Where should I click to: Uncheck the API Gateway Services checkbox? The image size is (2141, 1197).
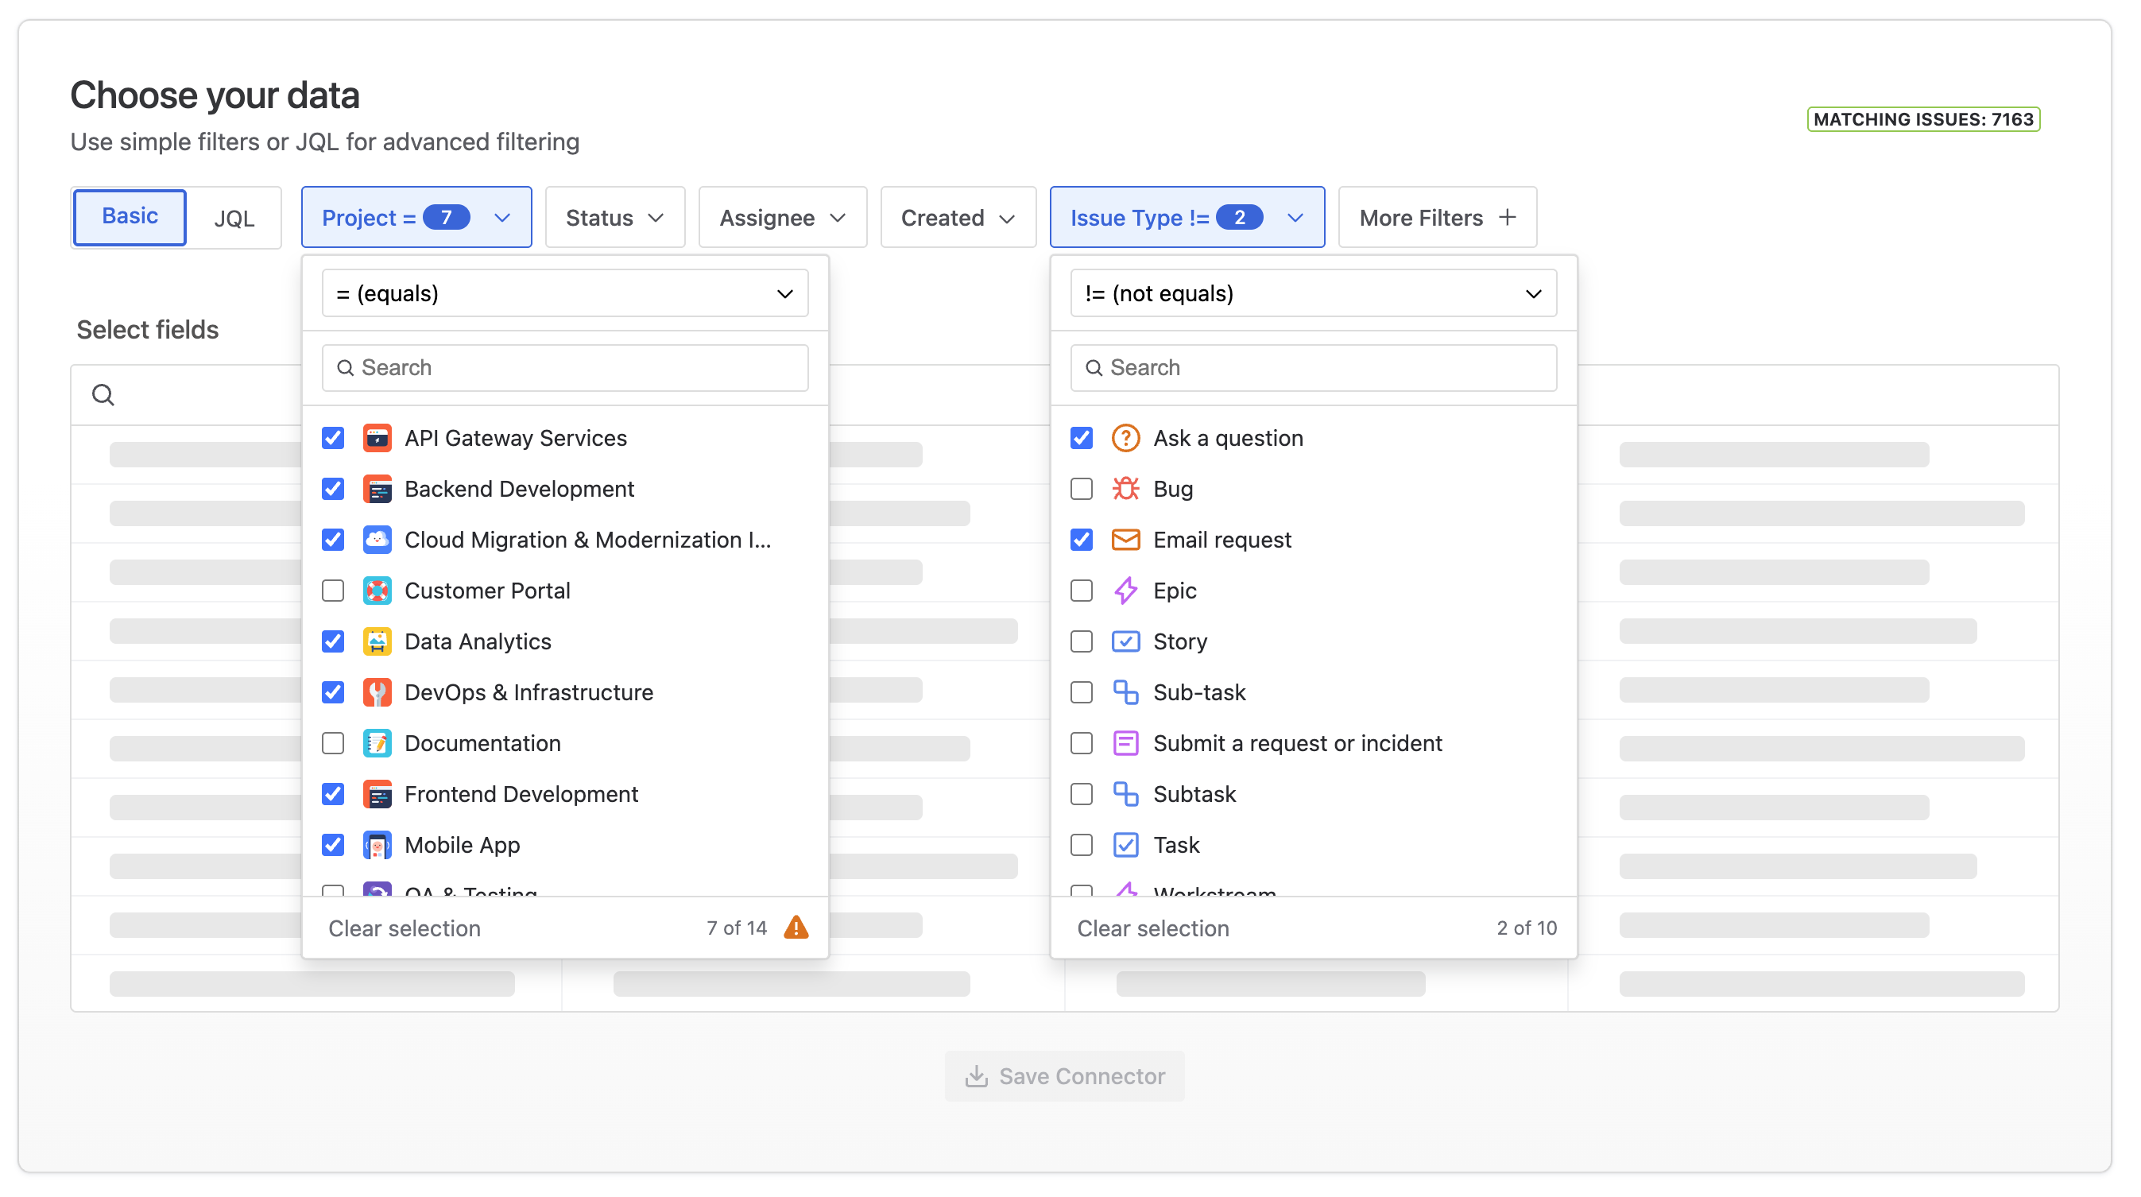click(332, 438)
